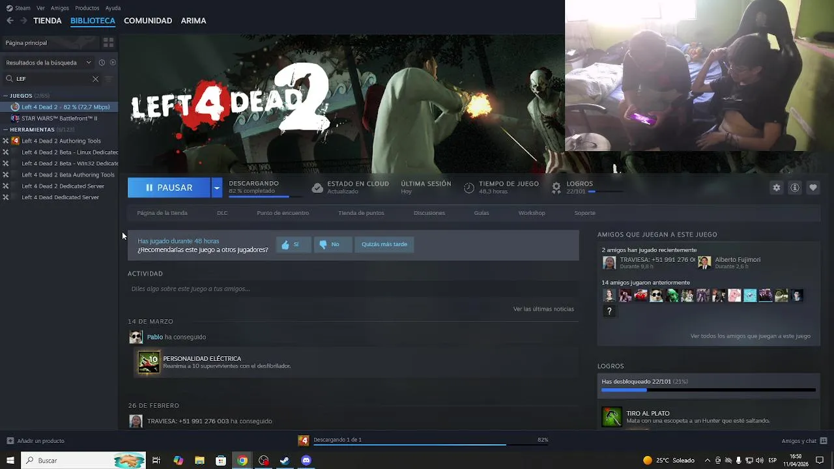Open TRAVIESA friend avatar in friends panel
834x469 pixels.
coord(609,263)
